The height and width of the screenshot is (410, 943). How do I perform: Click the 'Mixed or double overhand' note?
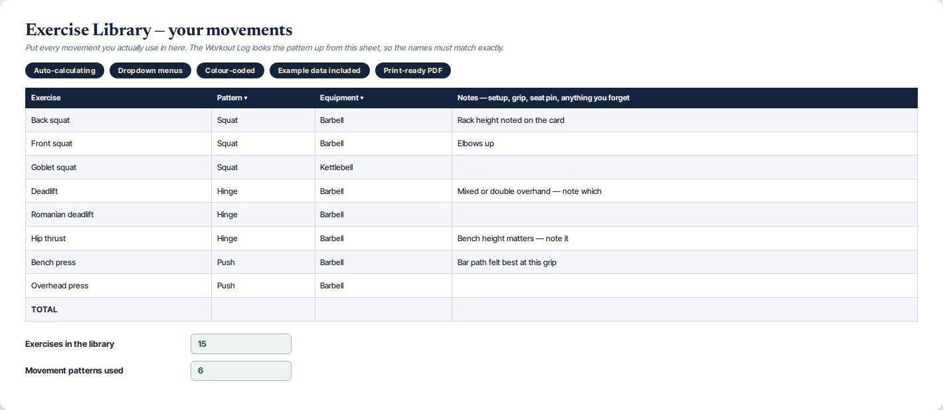pos(529,191)
